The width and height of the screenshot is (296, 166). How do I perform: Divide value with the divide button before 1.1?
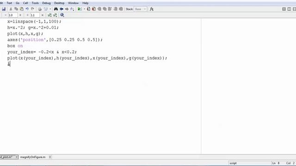point(27,15)
